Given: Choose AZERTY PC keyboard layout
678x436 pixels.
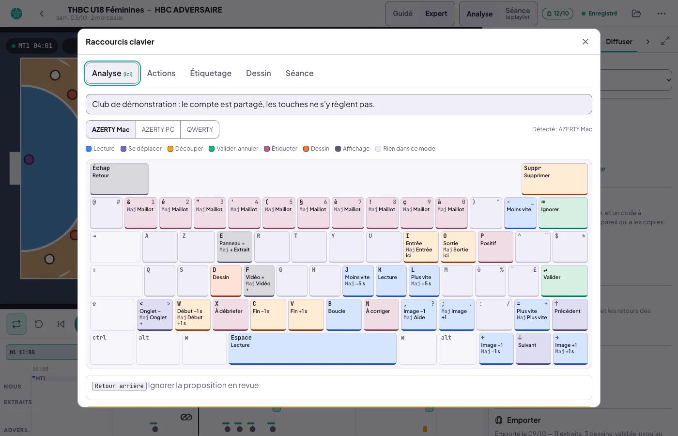Looking at the screenshot, I should pos(158,129).
